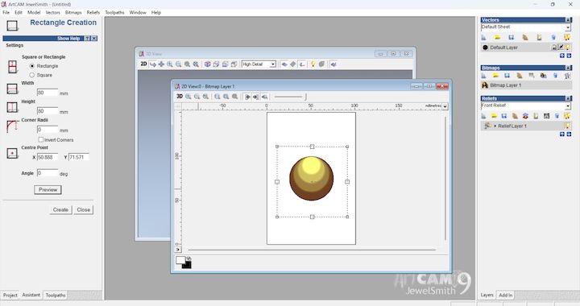Image resolution: width=580 pixels, height=306 pixels.
Task: Toggle the light bulb icon in 3D View toolbar
Action: (x=313, y=64)
